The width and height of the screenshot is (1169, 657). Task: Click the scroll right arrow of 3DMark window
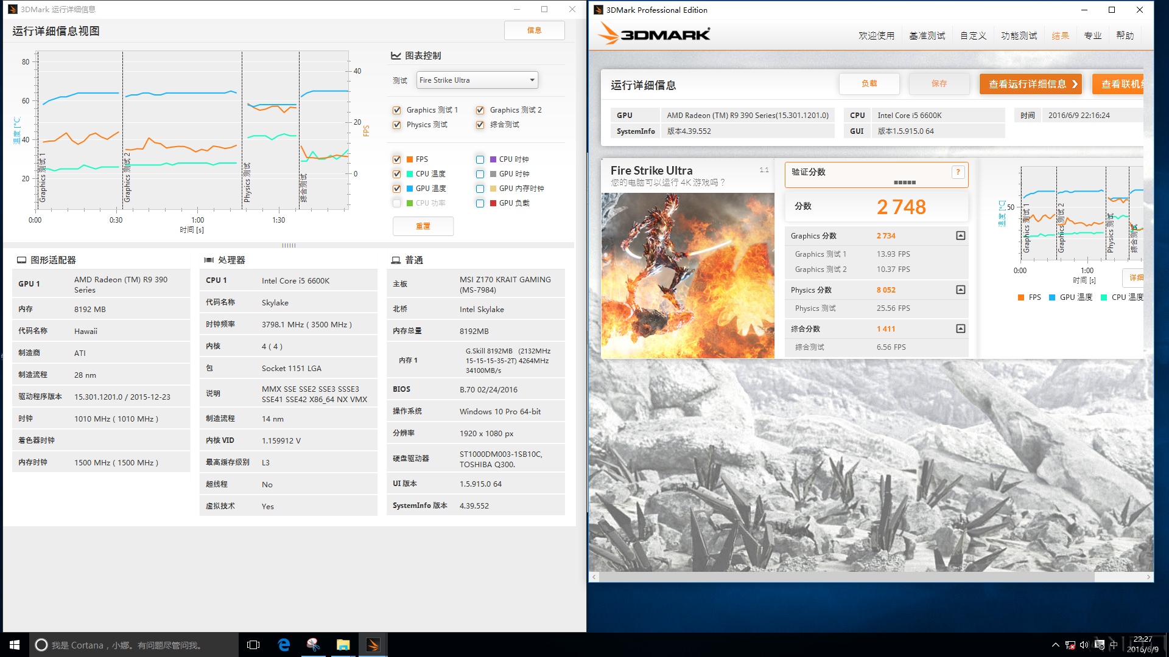coord(1148,577)
